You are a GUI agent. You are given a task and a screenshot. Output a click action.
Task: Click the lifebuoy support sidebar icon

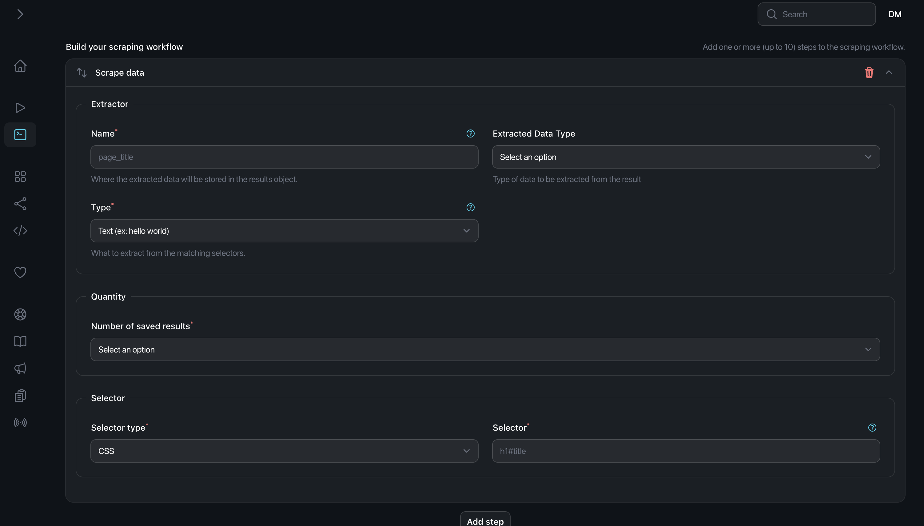(20, 314)
